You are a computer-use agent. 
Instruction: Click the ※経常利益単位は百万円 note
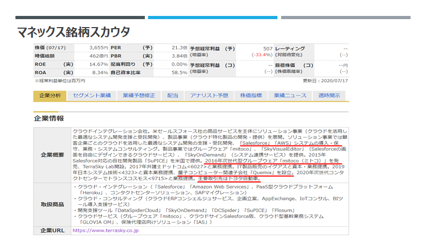[60, 81]
